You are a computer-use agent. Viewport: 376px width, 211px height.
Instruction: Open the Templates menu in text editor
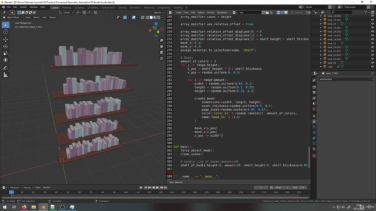click(x=222, y=12)
